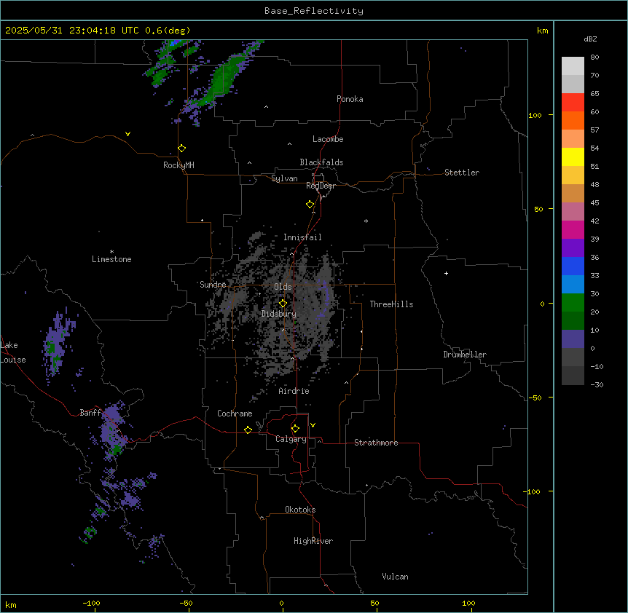Click the Cochrane label
The image size is (628, 613).
(x=235, y=414)
